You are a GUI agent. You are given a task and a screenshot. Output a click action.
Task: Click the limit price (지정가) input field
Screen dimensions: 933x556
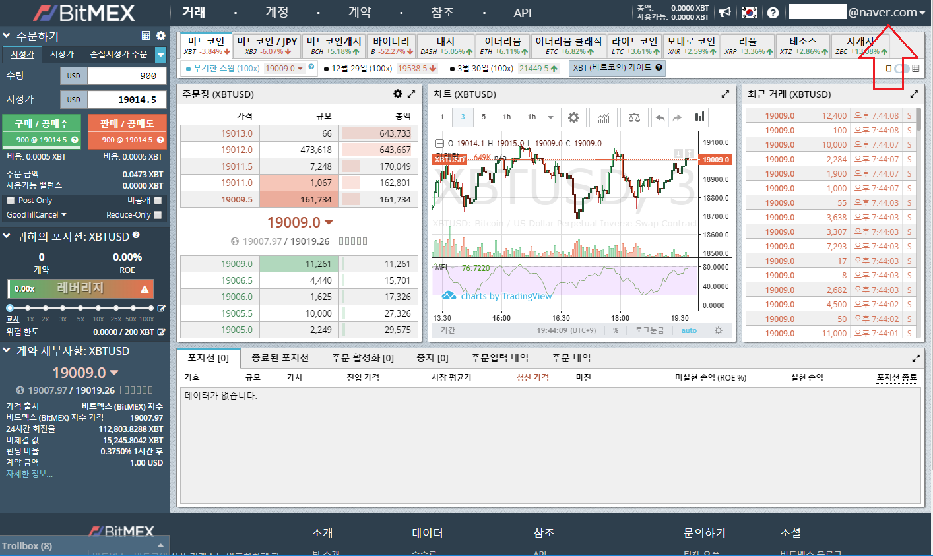coord(127,100)
